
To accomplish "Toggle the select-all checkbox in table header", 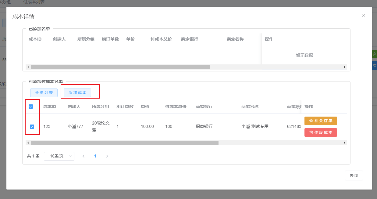I will pyautogui.click(x=31, y=107).
